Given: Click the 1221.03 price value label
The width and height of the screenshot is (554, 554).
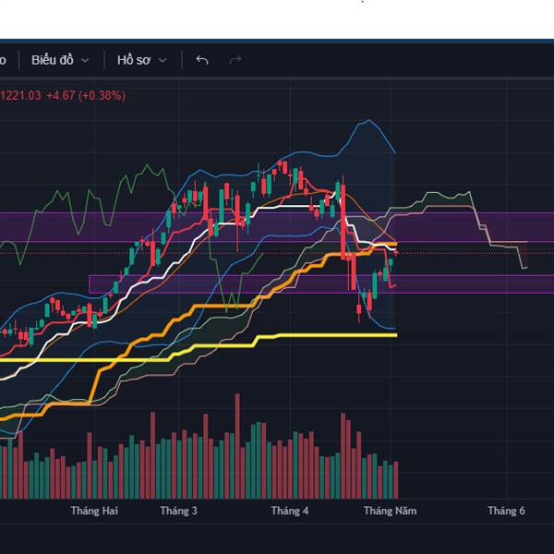Looking at the screenshot, I should click(x=20, y=94).
